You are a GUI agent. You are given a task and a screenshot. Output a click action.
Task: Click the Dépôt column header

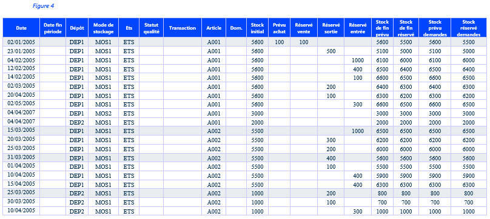click(77, 28)
